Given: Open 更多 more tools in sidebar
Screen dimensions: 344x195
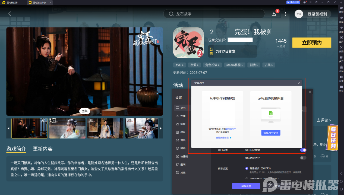Looking at the screenshot, I should (x=341, y=88).
